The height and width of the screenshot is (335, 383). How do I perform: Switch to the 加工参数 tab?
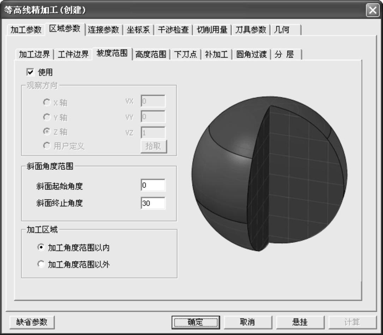click(26, 30)
